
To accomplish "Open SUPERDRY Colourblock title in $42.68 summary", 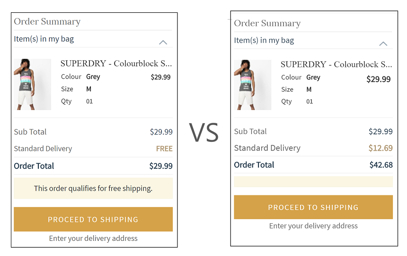I will (x=336, y=64).
